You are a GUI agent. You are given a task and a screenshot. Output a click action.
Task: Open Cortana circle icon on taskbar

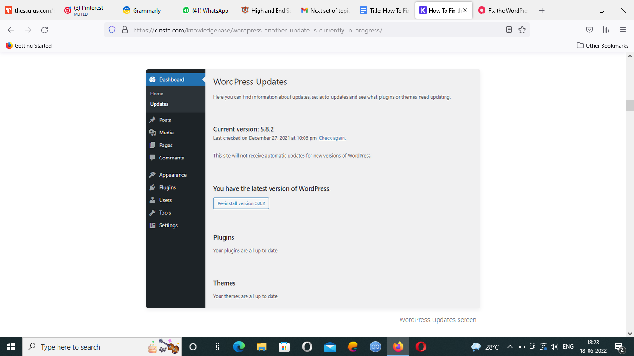pos(193,347)
